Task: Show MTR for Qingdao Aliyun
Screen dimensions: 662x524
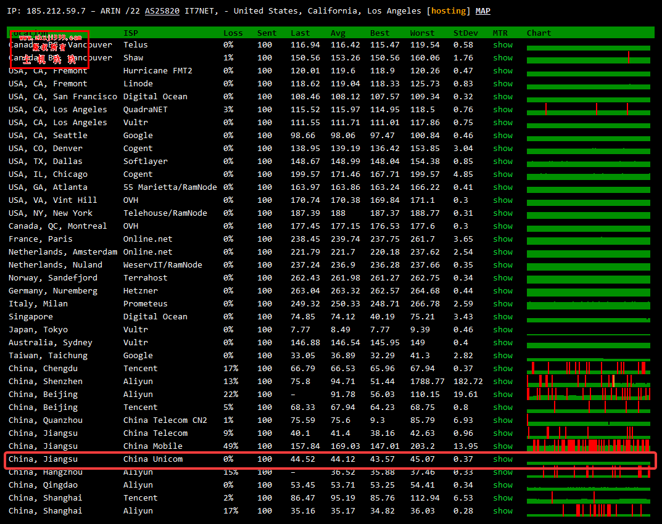Action: (x=503, y=485)
